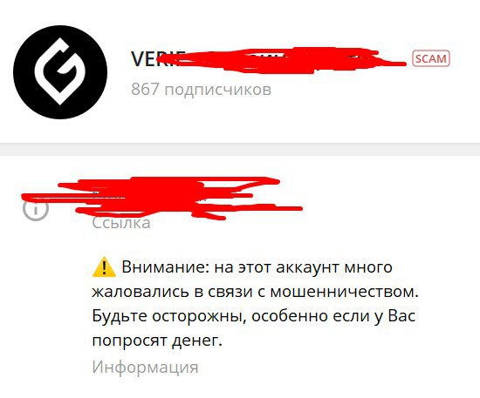Click the Будьте осторожны sentence line
Viewport: 480px width, 398px height.
pos(253,316)
